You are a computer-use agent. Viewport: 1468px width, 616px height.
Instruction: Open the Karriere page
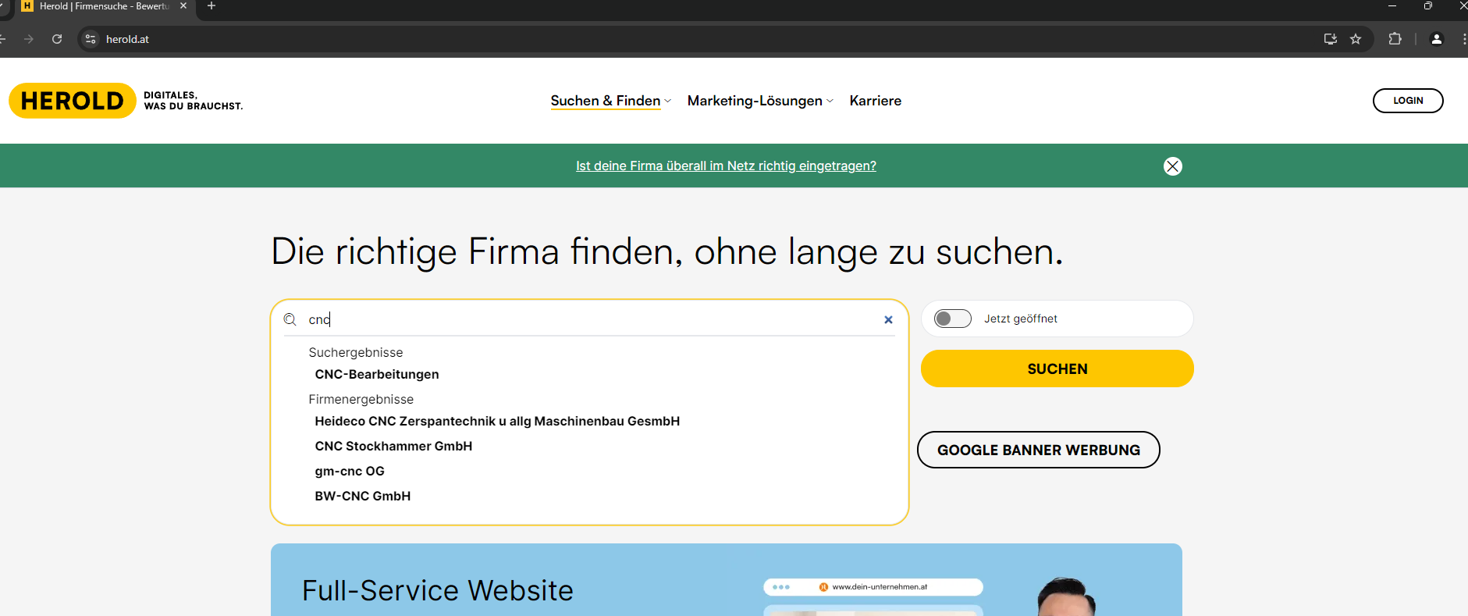tap(875, 101)
